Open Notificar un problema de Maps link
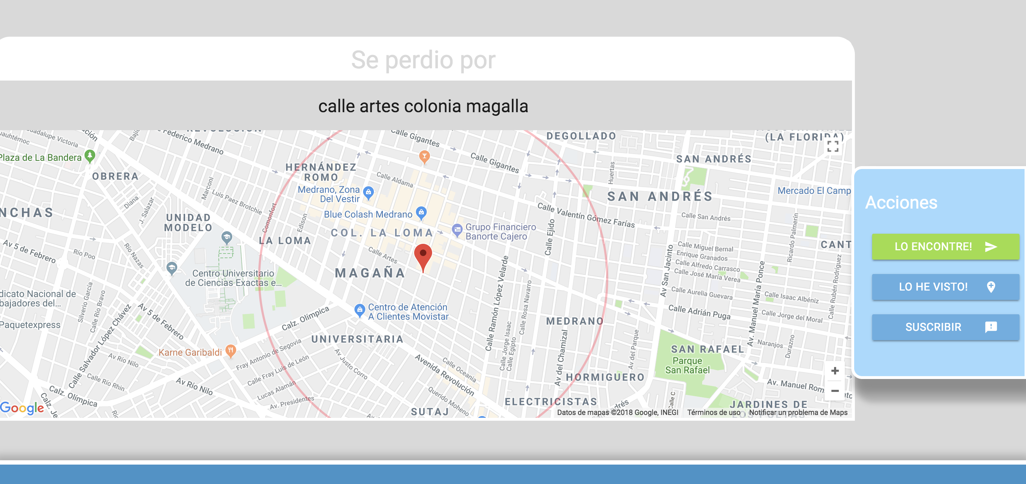This screenshot has height=484, width=1026. [x=798, y=412]
